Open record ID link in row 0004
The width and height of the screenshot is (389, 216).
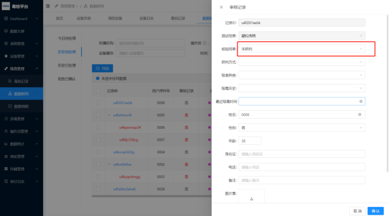123,152
